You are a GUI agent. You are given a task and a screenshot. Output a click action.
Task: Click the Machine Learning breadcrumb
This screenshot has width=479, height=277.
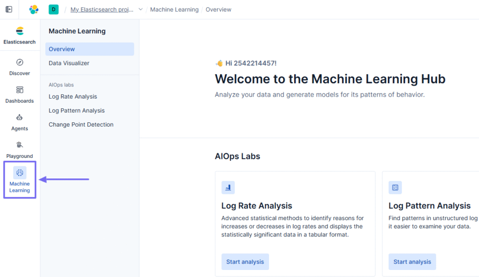[174, 9]
